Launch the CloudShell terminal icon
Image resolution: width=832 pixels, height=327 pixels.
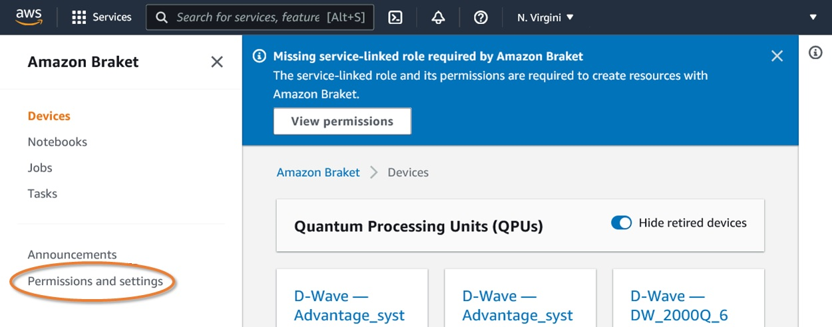[395, 18]
